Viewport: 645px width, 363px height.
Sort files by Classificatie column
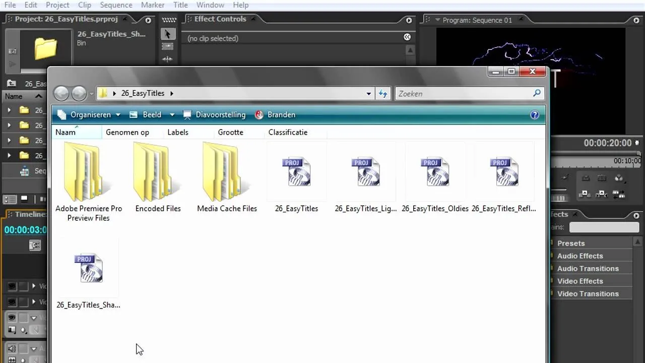(x=288, y=132)
